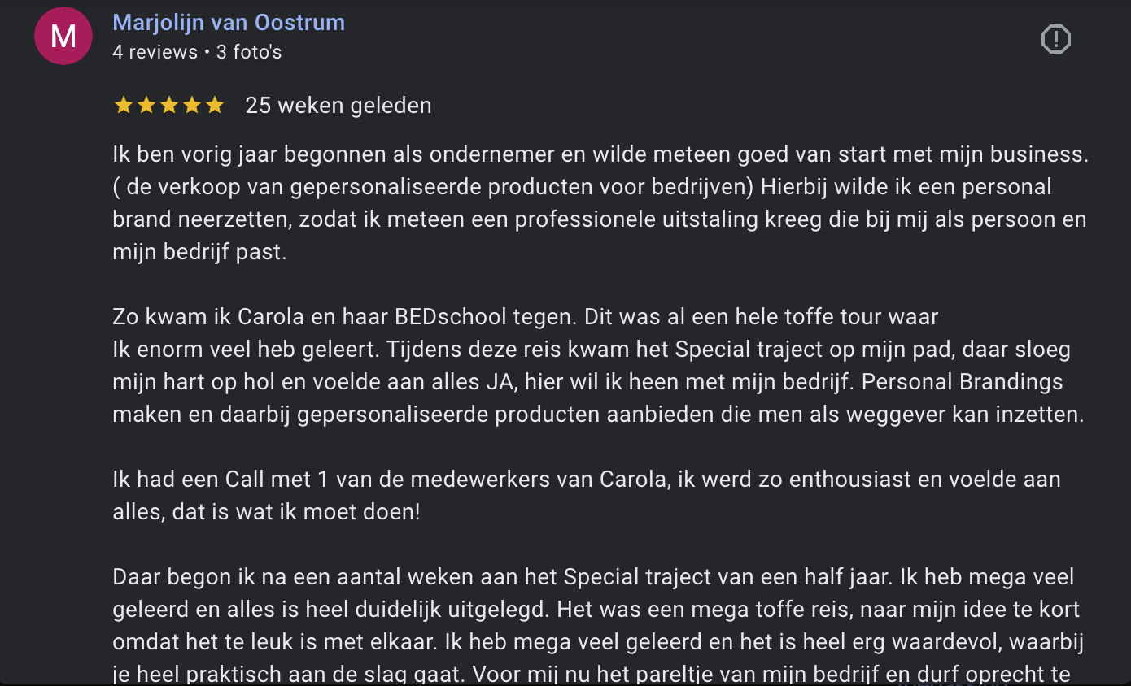Click the round "M" profile avatar
Screen dimensions: 1131x686
coord(63,37)
